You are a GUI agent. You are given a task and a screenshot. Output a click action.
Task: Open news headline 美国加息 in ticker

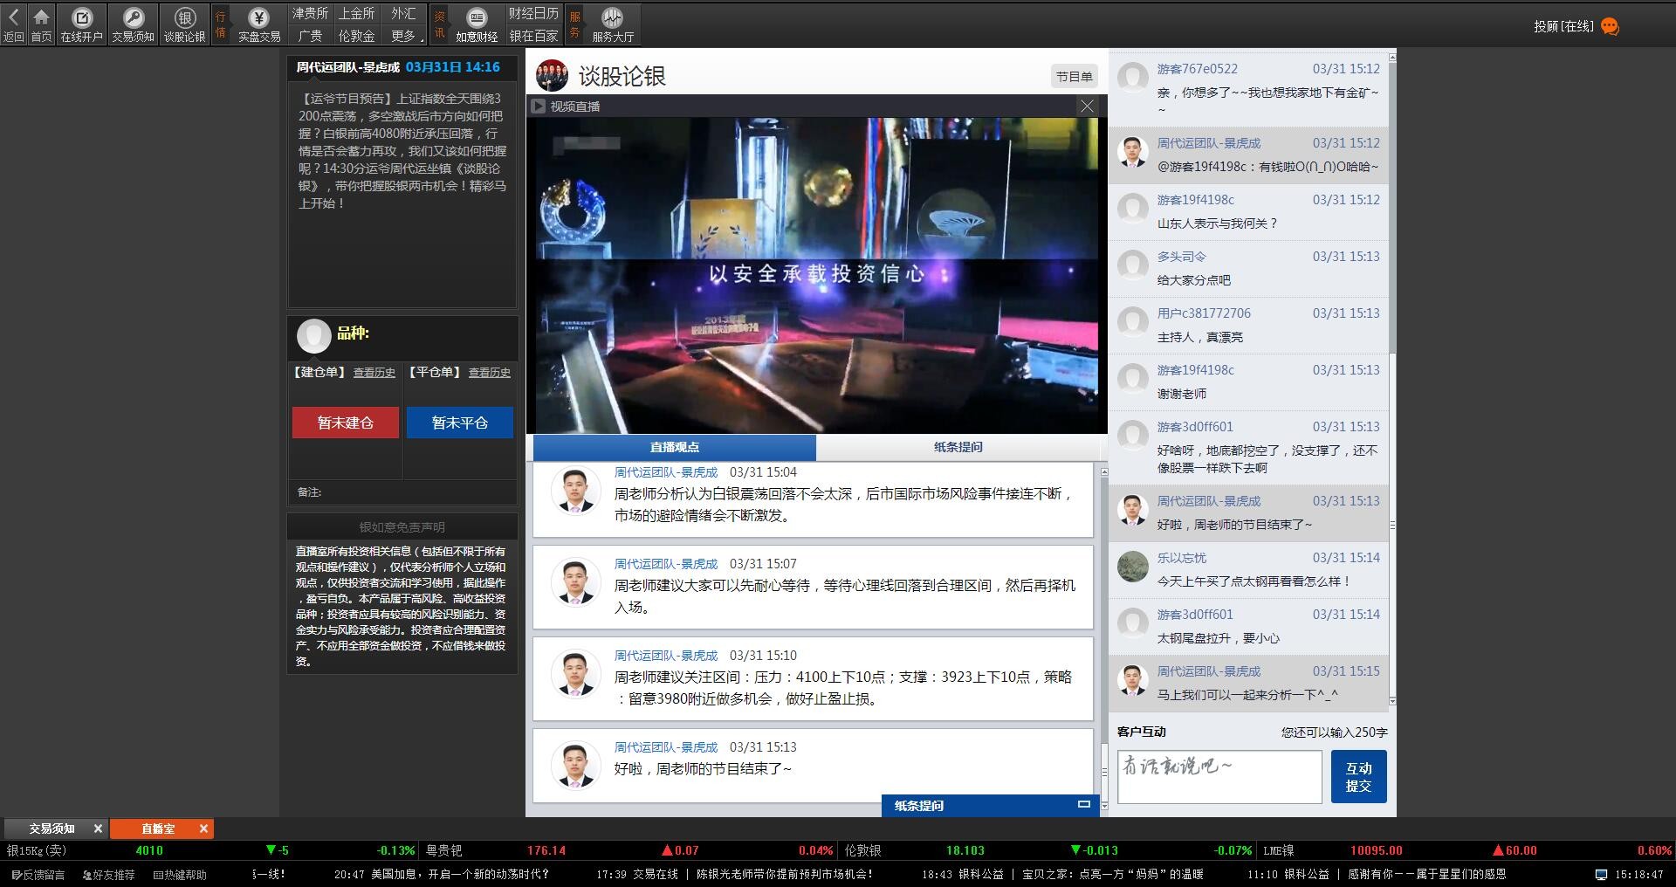tap(442, 874)
